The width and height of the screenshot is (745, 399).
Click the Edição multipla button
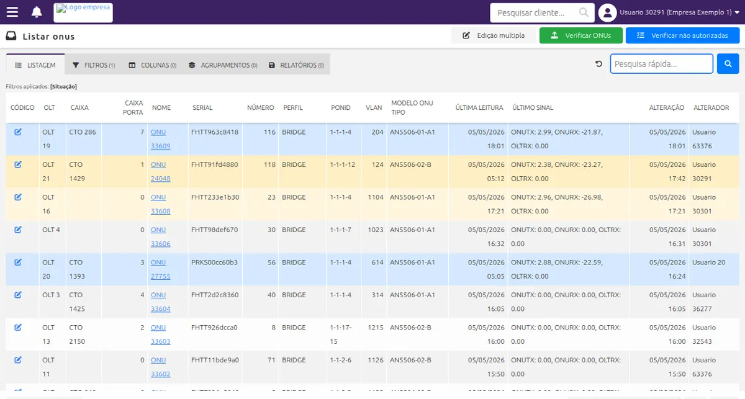(x=494, y=35)
